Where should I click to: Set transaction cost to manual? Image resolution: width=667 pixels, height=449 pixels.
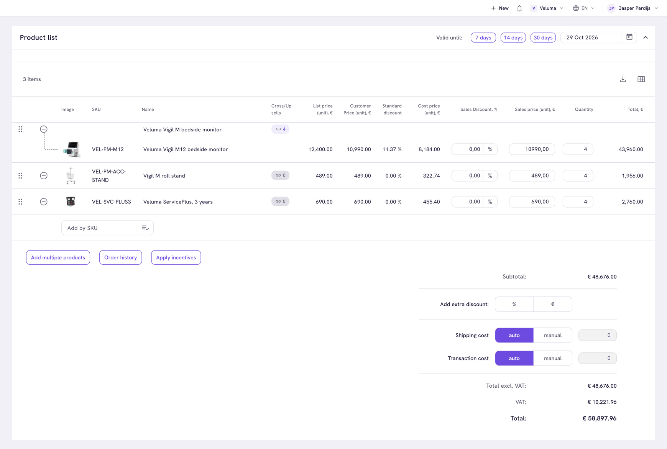click(x=553, y=358)
